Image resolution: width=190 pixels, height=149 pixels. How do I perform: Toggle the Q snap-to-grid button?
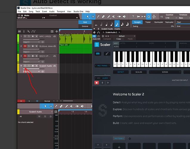[x=149, y=17]
